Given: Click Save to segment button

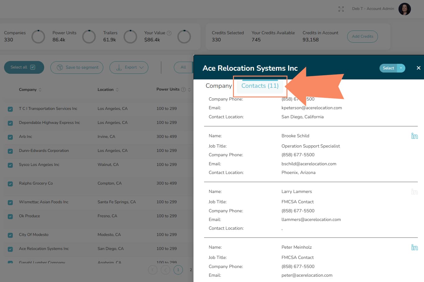Looking at the screenshot, I should [x=77, y=68].
